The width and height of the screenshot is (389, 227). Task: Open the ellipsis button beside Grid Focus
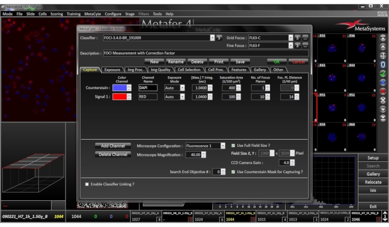point(305,37)
